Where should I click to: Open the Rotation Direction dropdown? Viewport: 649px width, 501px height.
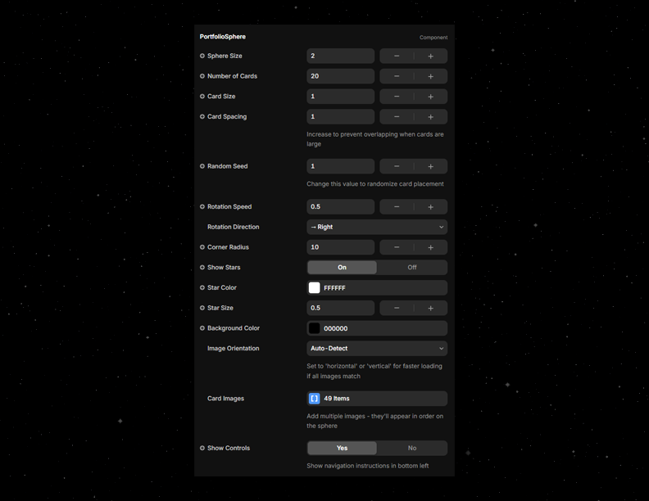[377, 227]
